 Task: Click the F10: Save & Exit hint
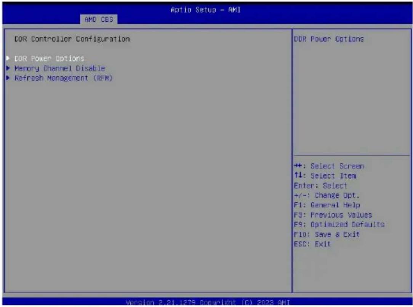[327, 234]
